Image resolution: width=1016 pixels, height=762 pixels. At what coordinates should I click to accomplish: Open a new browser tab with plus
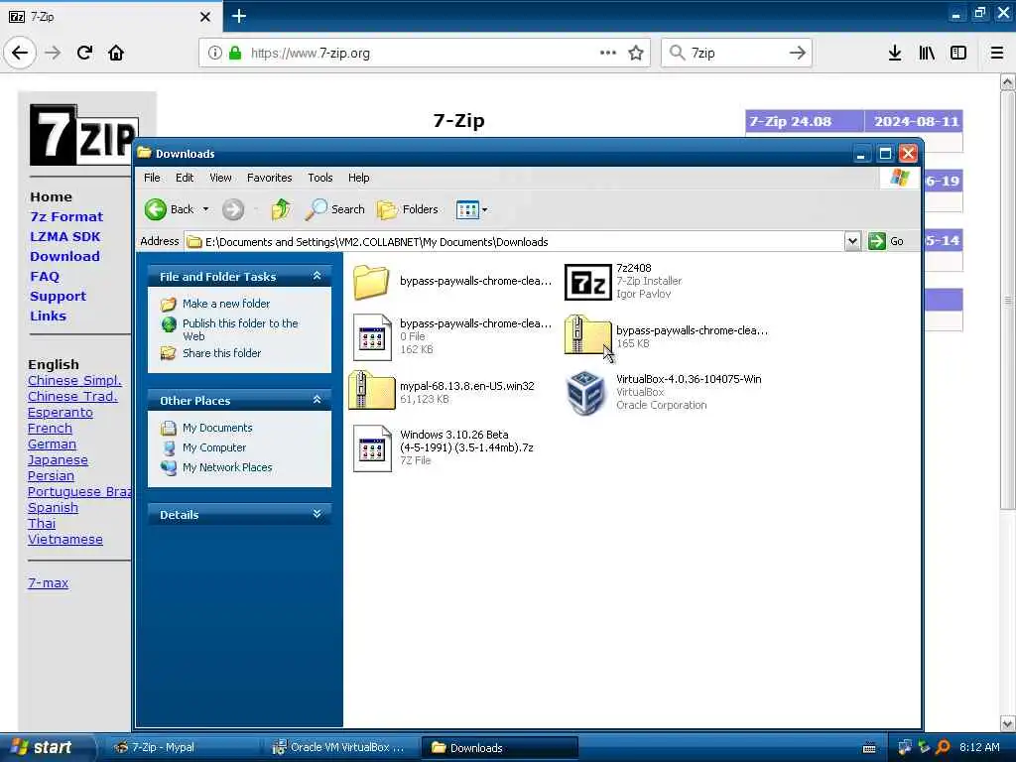(239, 16)
